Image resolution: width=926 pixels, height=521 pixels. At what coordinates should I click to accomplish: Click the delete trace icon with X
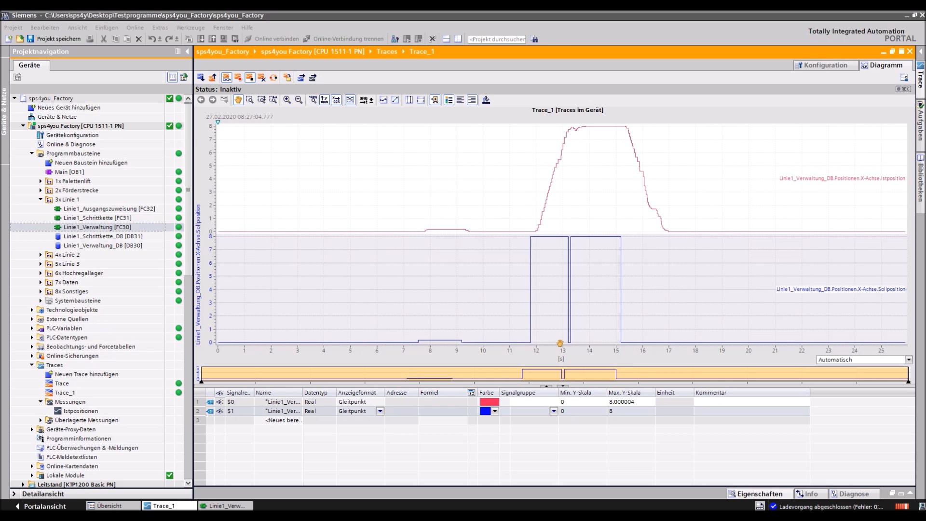click(261, 78)
